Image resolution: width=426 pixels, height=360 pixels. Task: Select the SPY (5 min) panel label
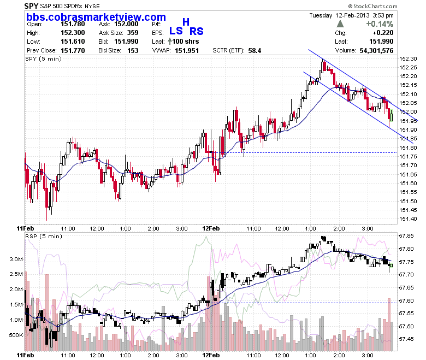coord(44,58)
